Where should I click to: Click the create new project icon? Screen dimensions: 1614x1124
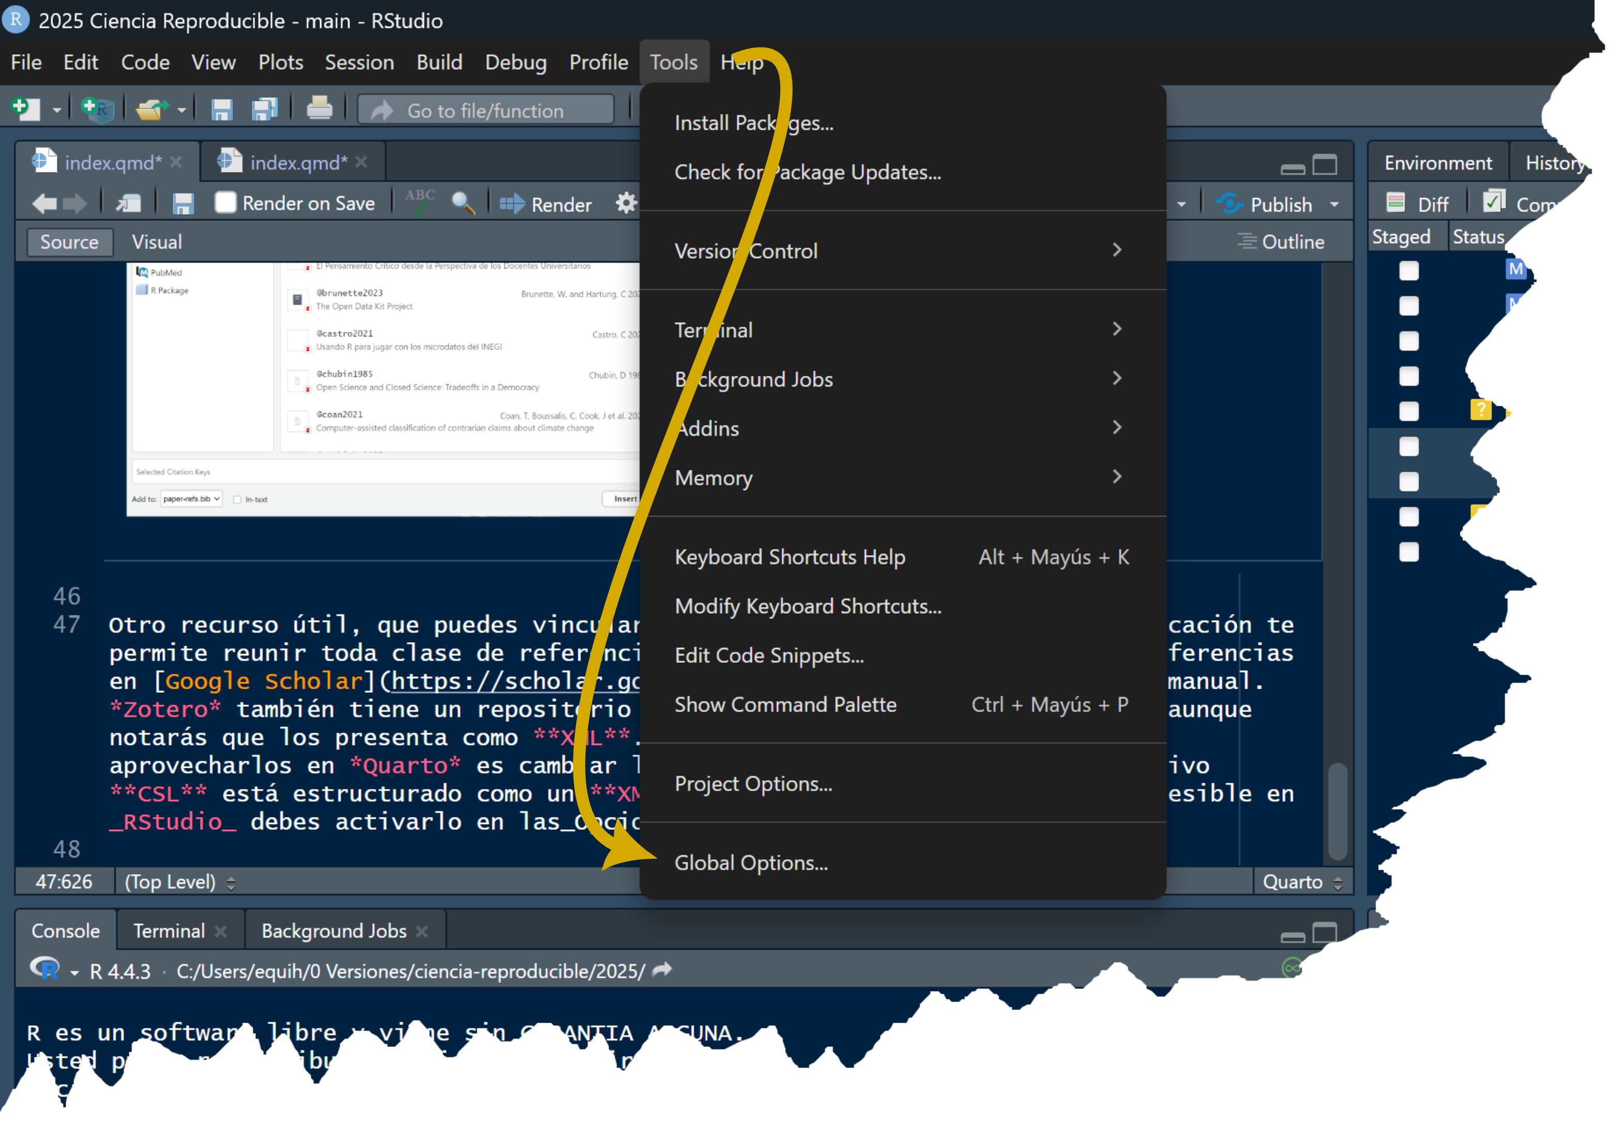pos(97,109)
